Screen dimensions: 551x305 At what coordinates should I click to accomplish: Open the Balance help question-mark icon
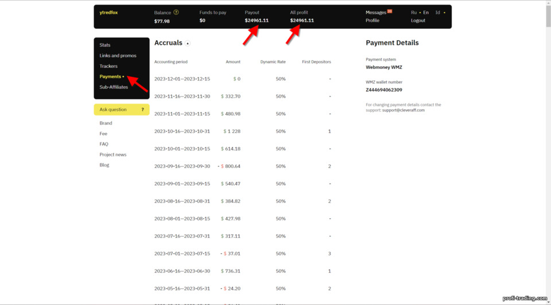pos(176,12)
